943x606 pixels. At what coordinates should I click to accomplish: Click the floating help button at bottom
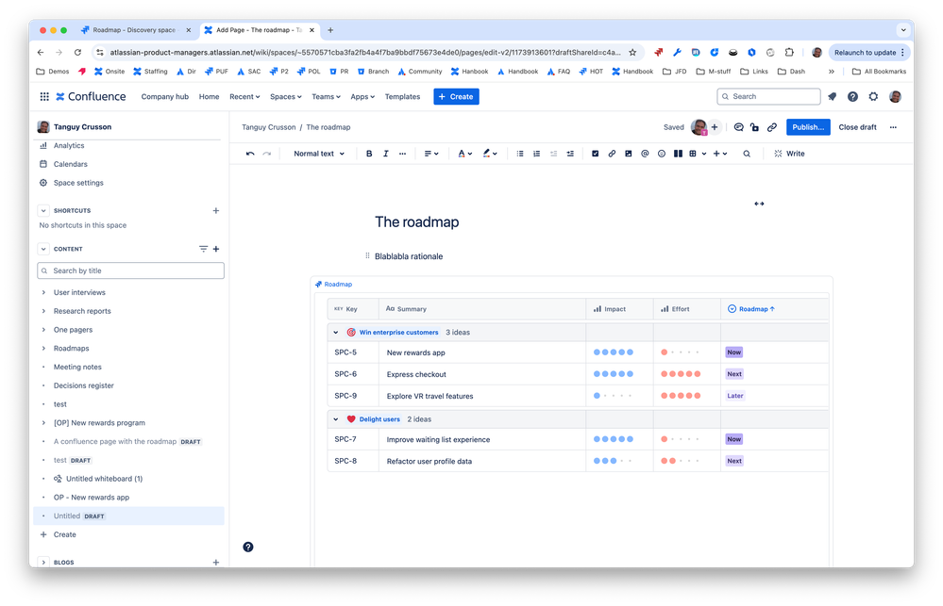[247, 548]
